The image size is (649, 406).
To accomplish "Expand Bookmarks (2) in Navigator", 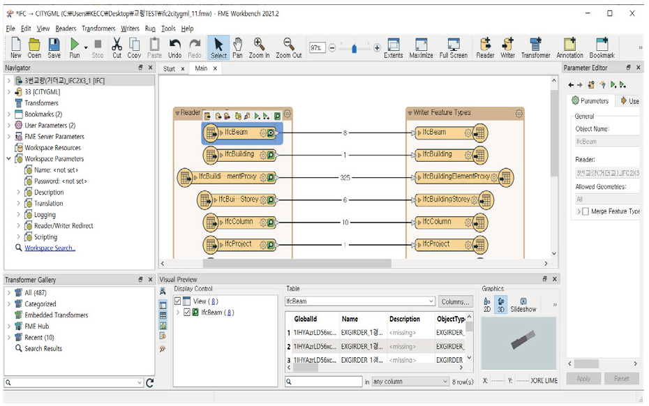I will tap(8, 114).
